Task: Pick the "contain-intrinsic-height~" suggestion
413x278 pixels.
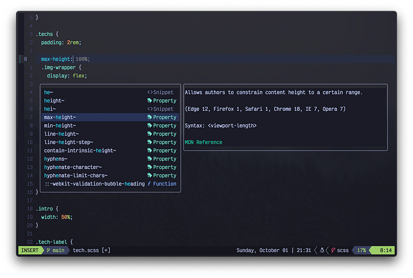Action: click(80, 151)
